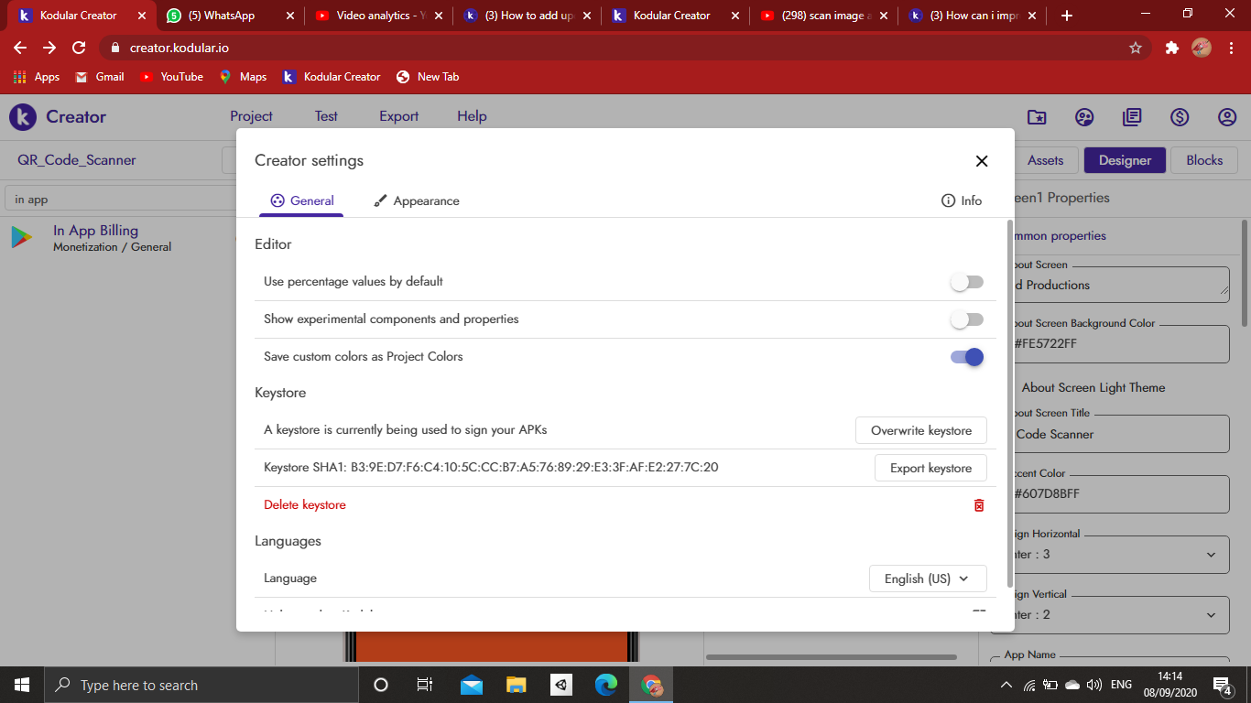Open the user account icon
The height and width of the screenshot is (703, 1251).
point(1227,117)
